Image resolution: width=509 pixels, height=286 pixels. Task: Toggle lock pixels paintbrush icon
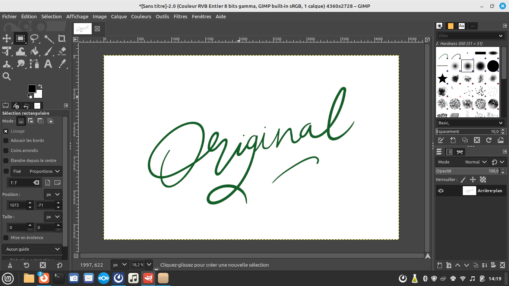[463, 179]
